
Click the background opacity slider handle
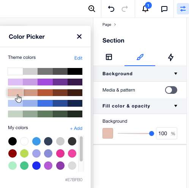[151, 133]
